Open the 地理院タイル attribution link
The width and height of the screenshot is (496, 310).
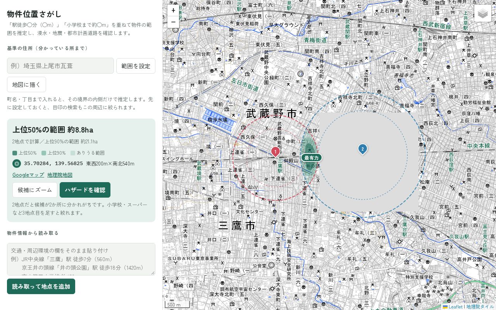[480, 307]
